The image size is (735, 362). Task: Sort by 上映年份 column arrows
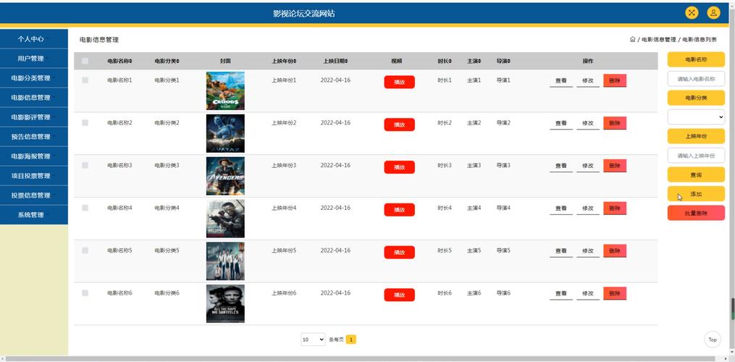point(295,61)
